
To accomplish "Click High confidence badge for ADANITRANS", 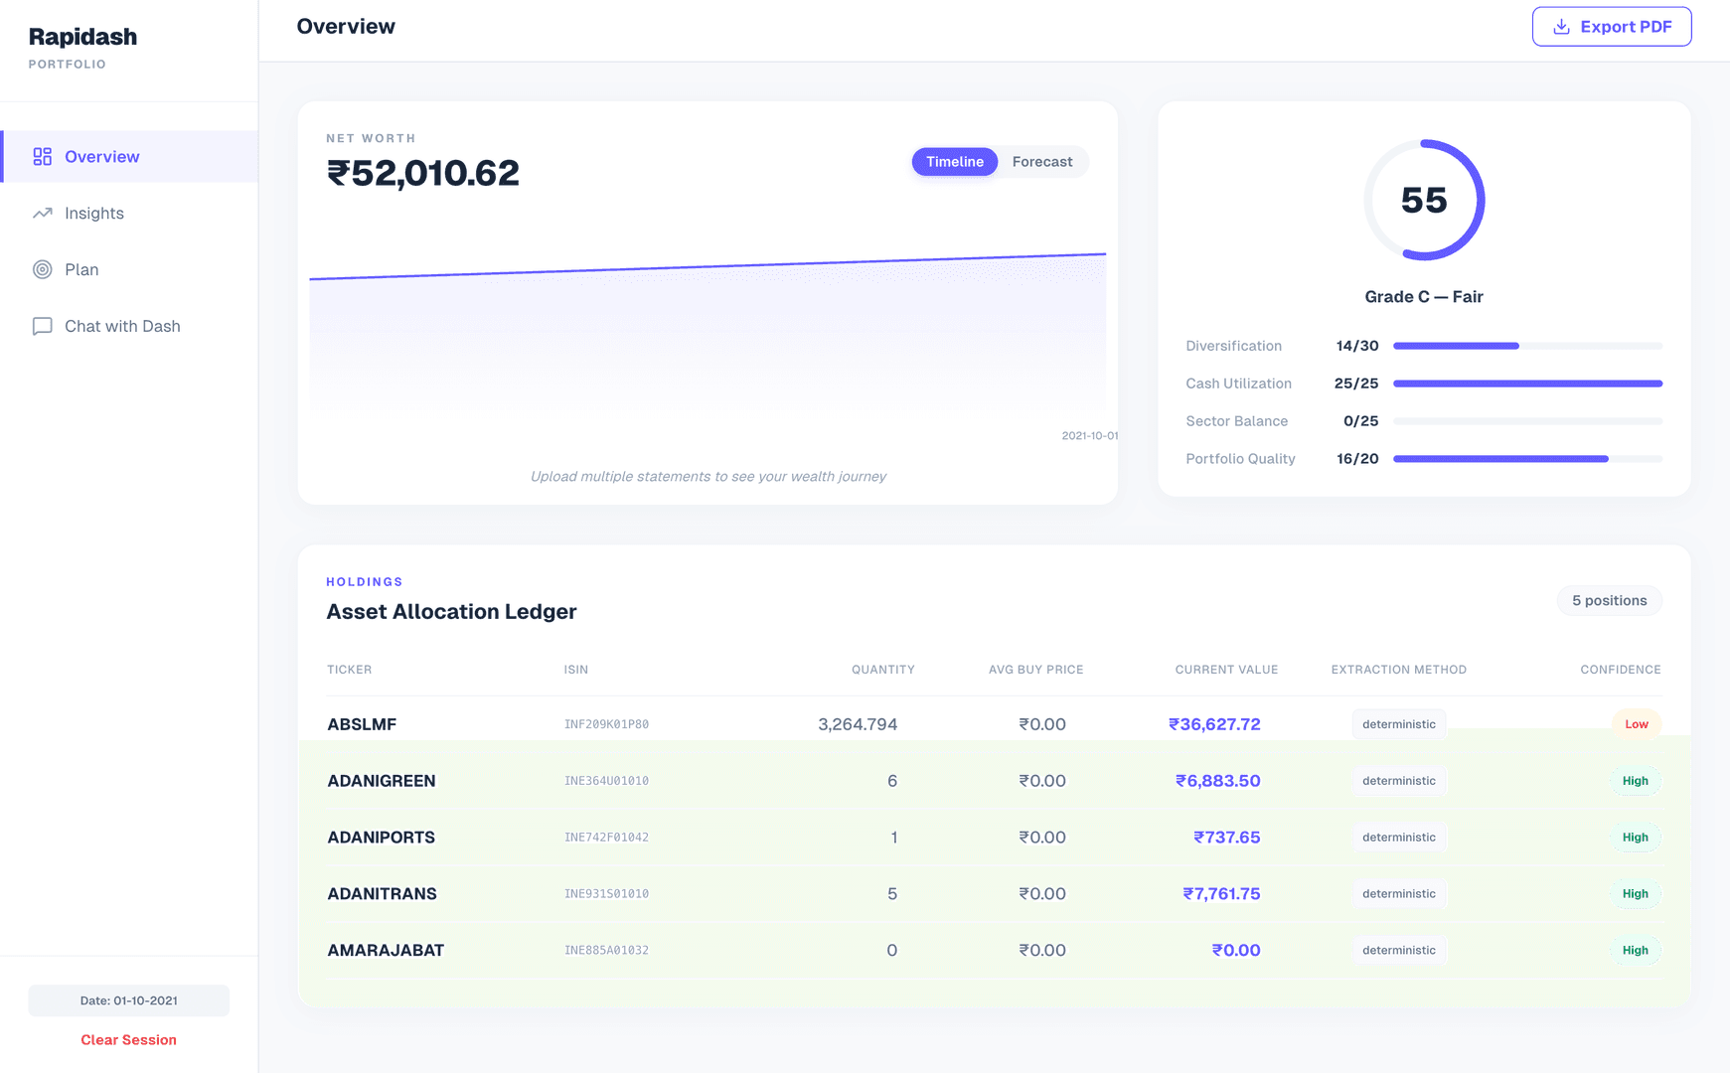I will pyautogui.click(x=1635, y=895).
